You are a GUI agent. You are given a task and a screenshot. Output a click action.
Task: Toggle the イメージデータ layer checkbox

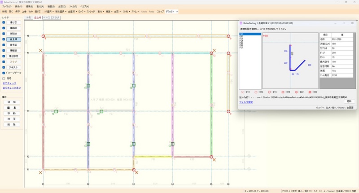coord(4,72)
